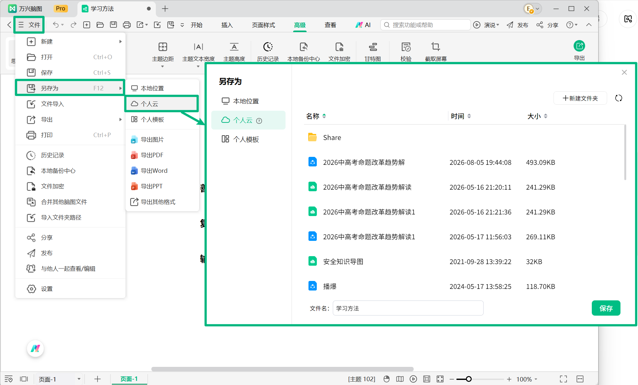Click the 文件名 input field
This screenshot has width=638, height=385.
click(x=408, y=308)
